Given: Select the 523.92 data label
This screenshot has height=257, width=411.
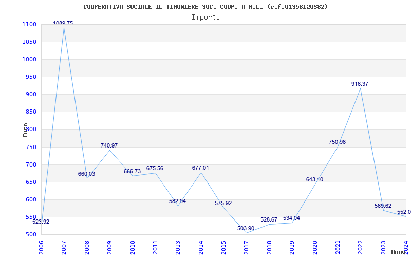Looking at the screenshot, I should coord(41,222).
